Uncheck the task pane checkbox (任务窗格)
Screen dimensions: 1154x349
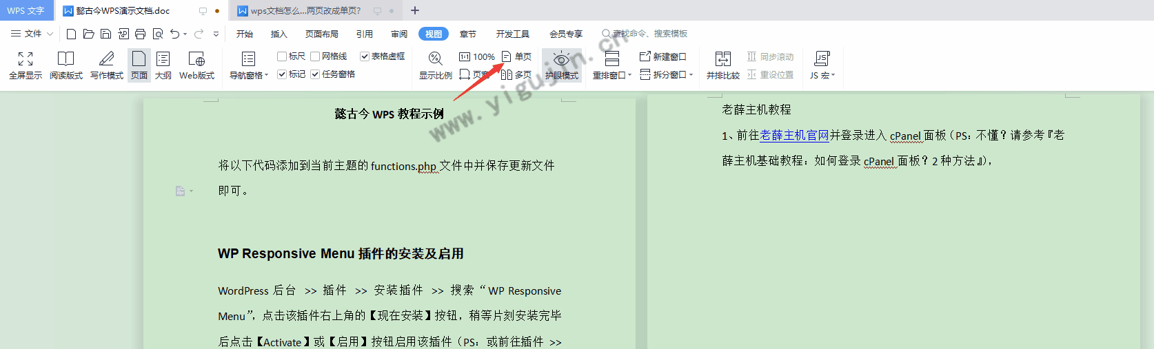click(333, 74)
